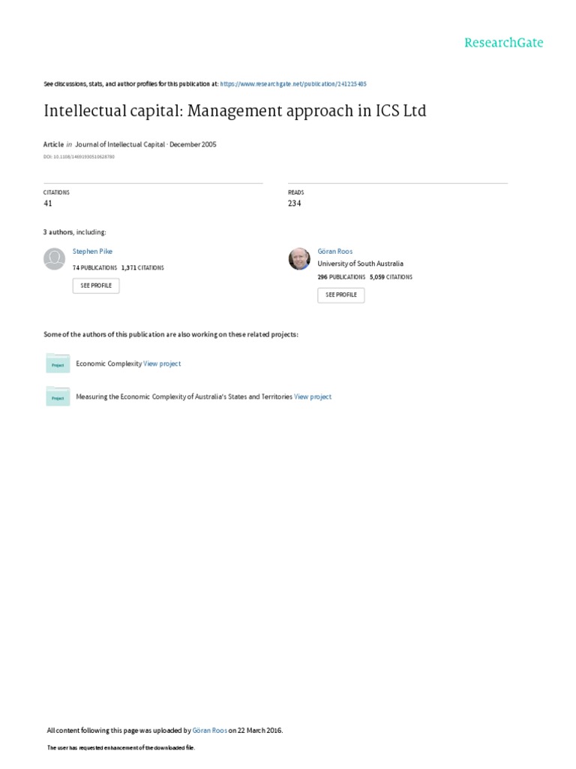Click 'Journal of Intellectual Capital' text
This screenshot has height=769, width=576.
point(120,144)
